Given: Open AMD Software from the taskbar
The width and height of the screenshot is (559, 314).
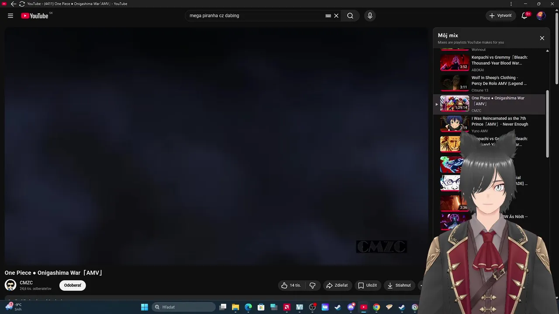Looking at the screenshot, I should (x=286, y=307).
